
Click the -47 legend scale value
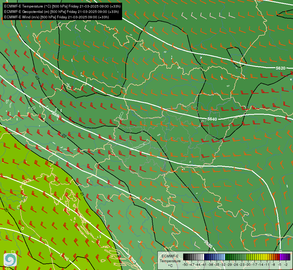coord(192,265)
